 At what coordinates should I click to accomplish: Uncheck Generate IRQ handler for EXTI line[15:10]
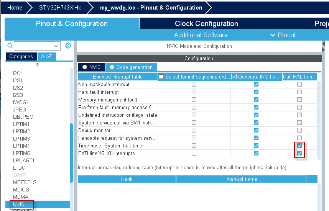tap(256, 154)
